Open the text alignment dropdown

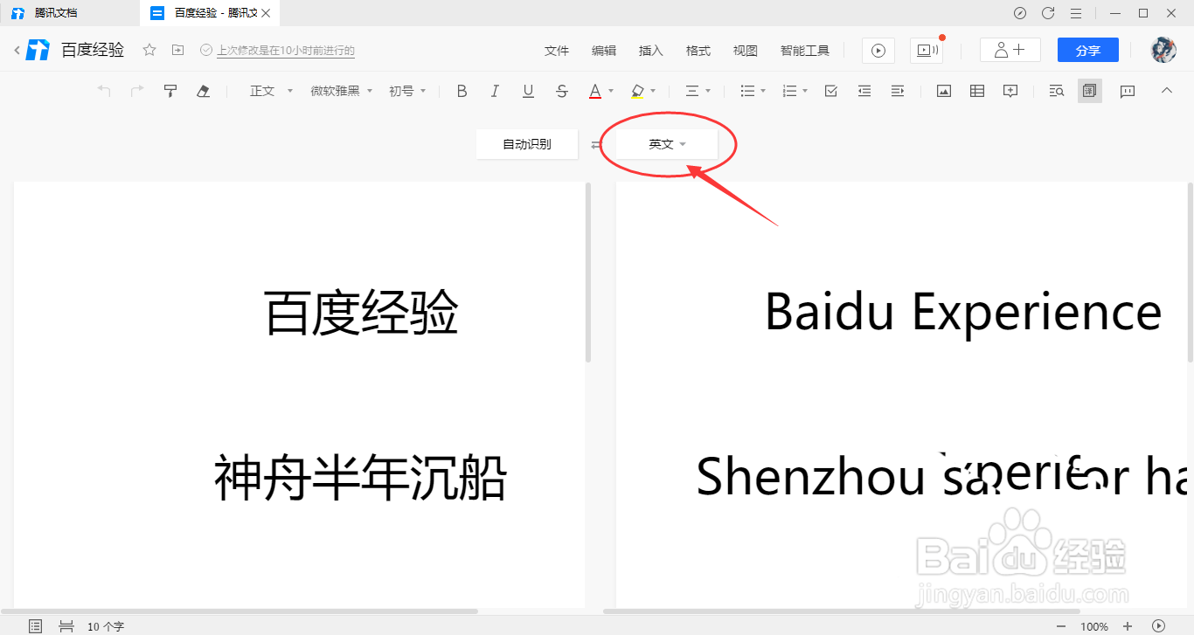(x=698, y=91)
